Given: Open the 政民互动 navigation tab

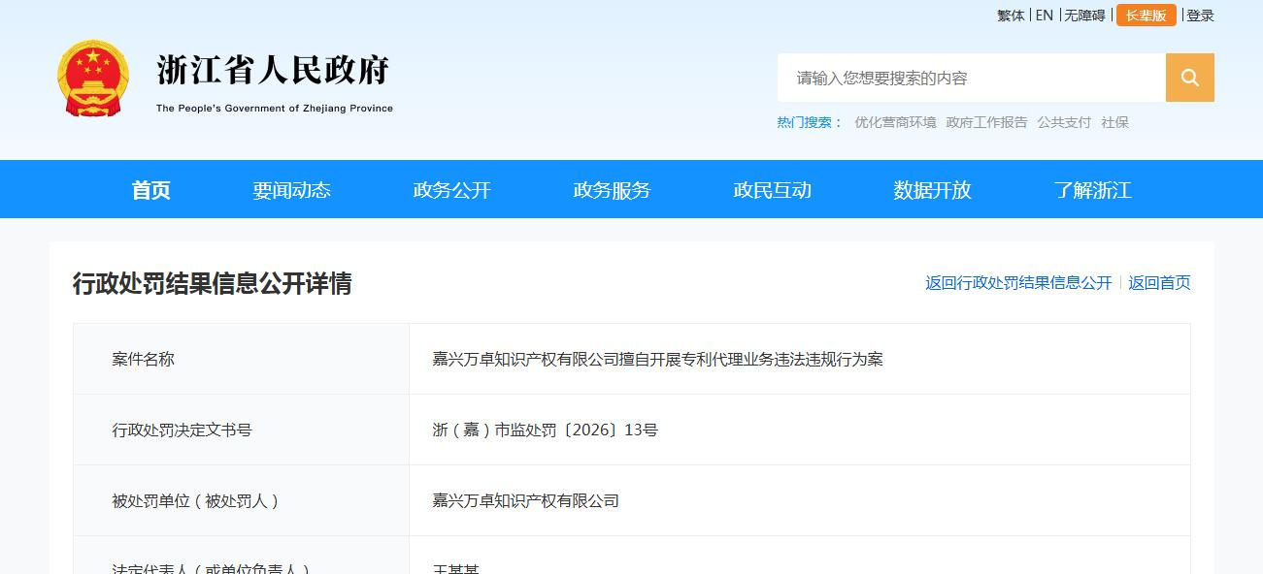Looking at the screenshot, I should point(772,190).
